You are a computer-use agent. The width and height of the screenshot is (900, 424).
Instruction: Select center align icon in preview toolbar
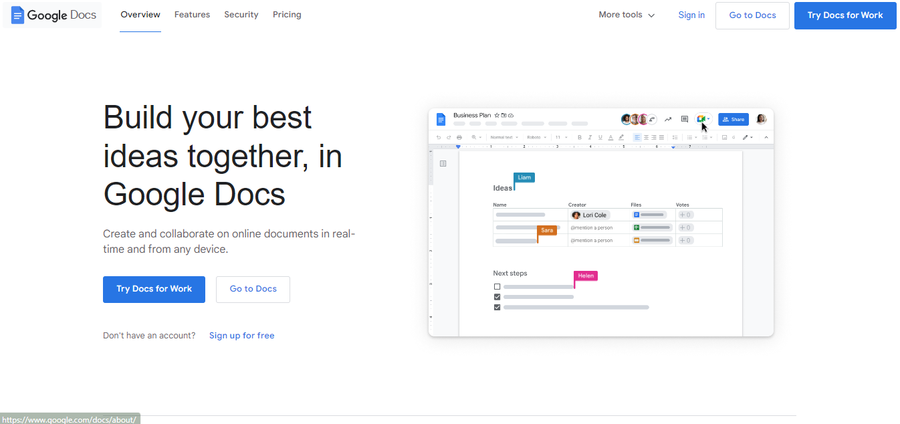pos(646,137)
